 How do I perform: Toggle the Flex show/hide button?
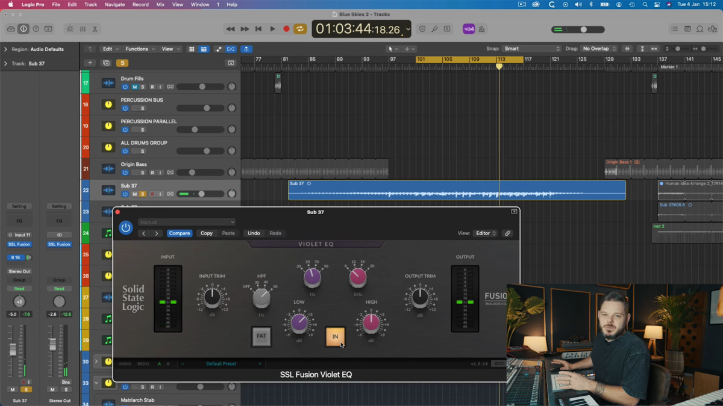click(x=231, y=49)
